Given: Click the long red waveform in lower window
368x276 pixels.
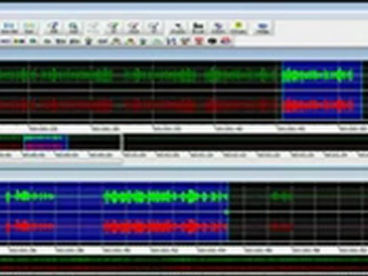Looking at the screenshot, I should pyautogui.click(x=165, y=227).
